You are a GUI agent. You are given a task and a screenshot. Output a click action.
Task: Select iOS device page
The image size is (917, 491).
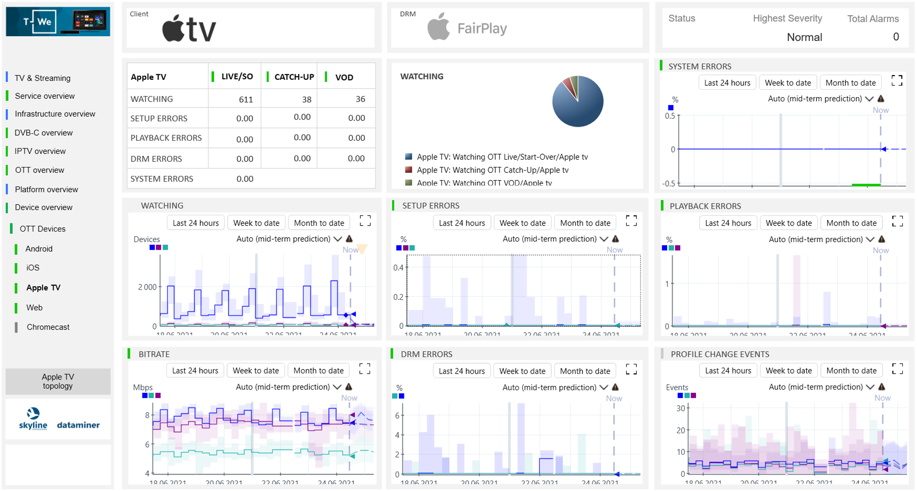click(x=33, y=267)
